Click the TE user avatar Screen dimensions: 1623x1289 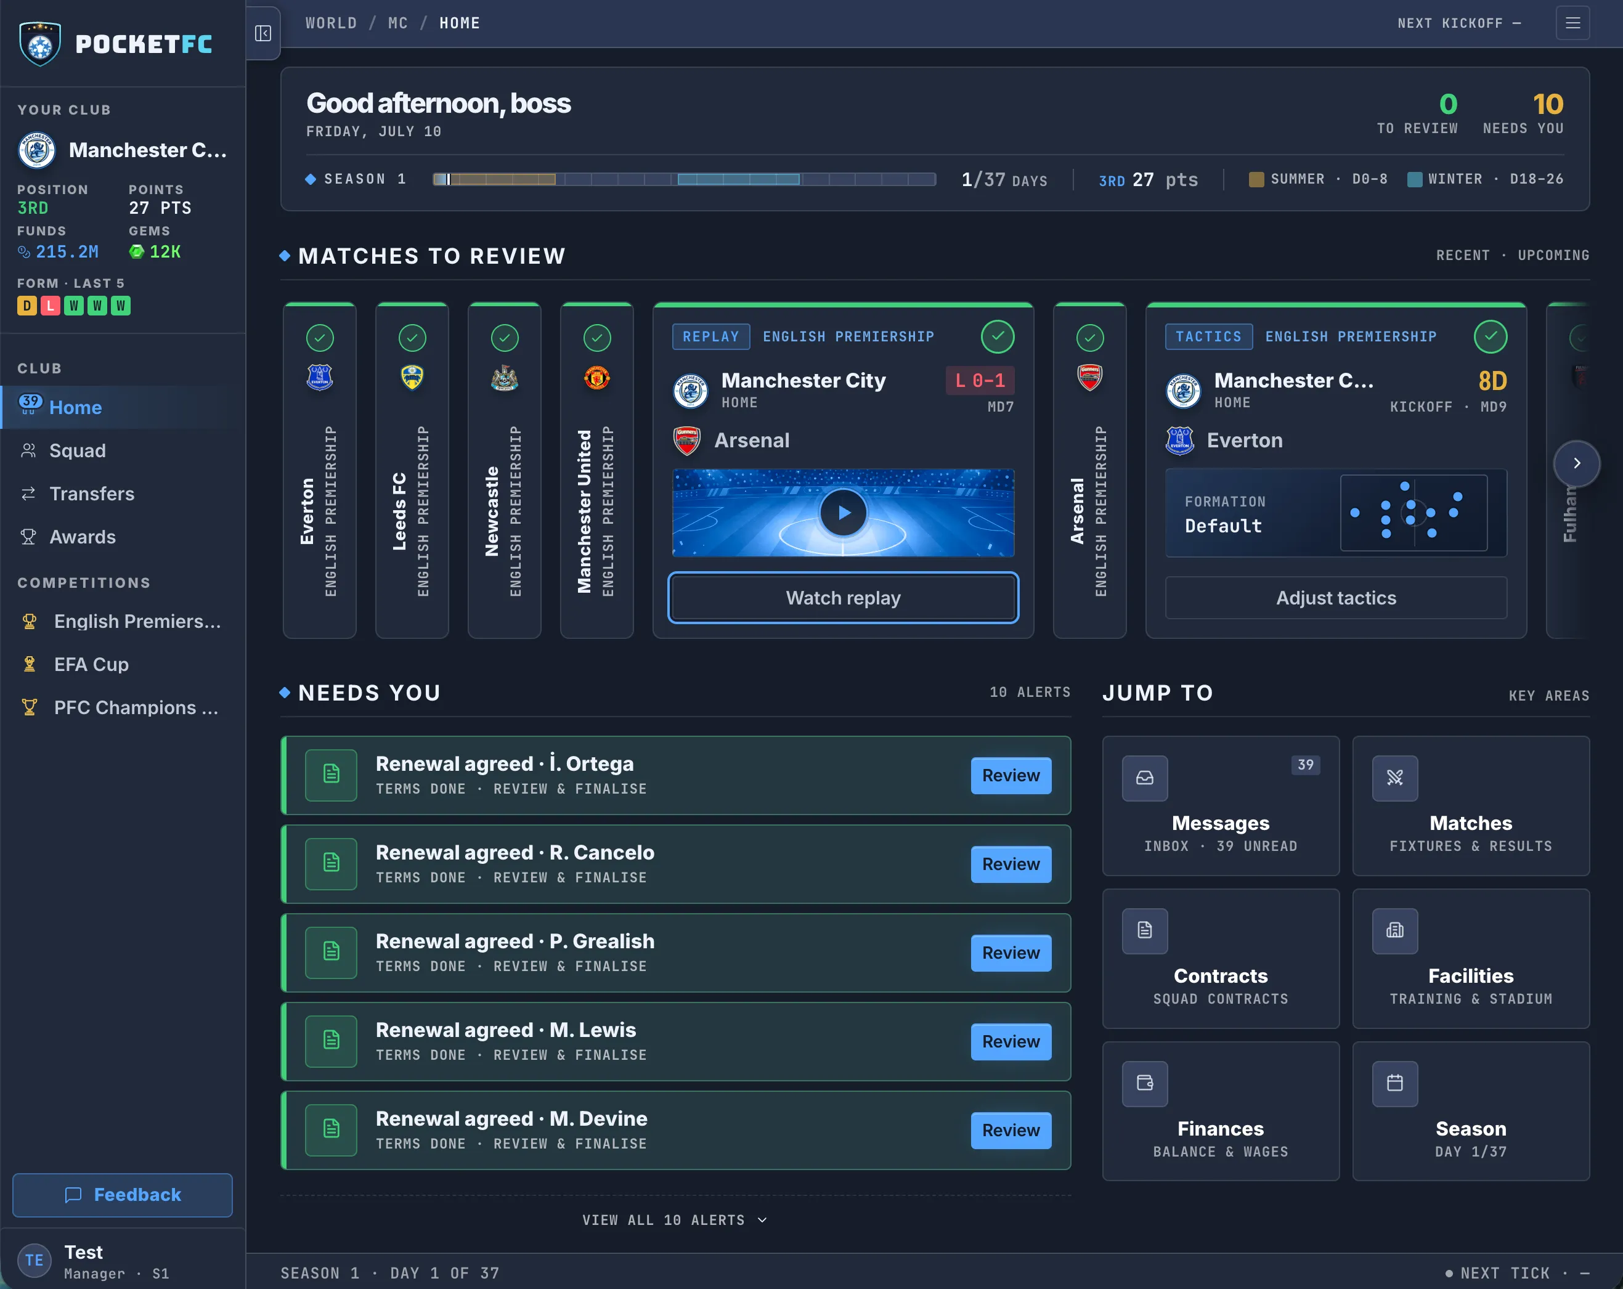click(x=35, y=1261)
